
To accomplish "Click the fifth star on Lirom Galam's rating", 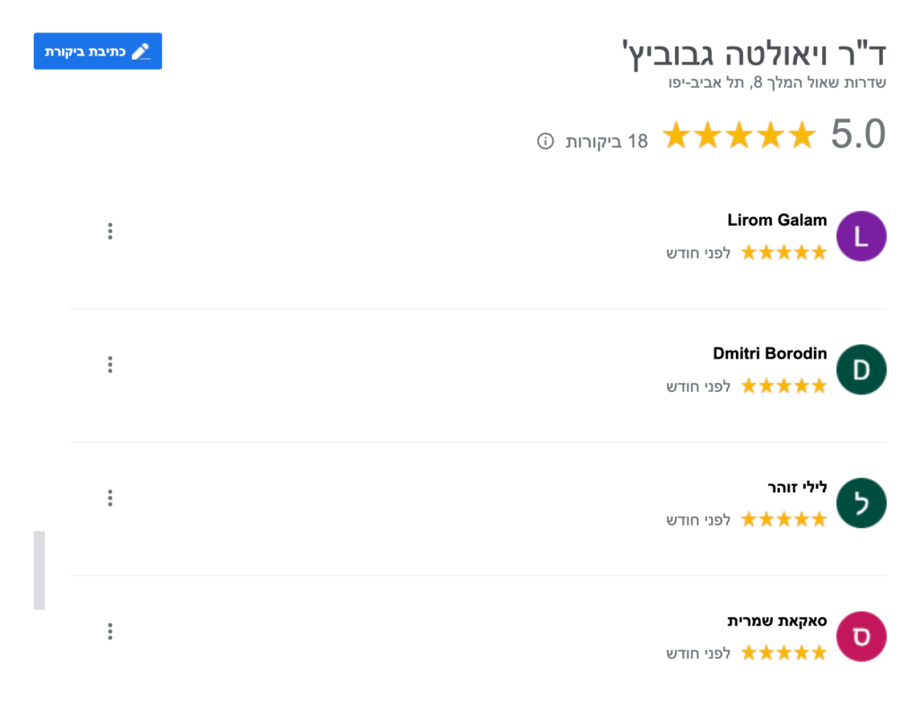I will coord(818,252).
